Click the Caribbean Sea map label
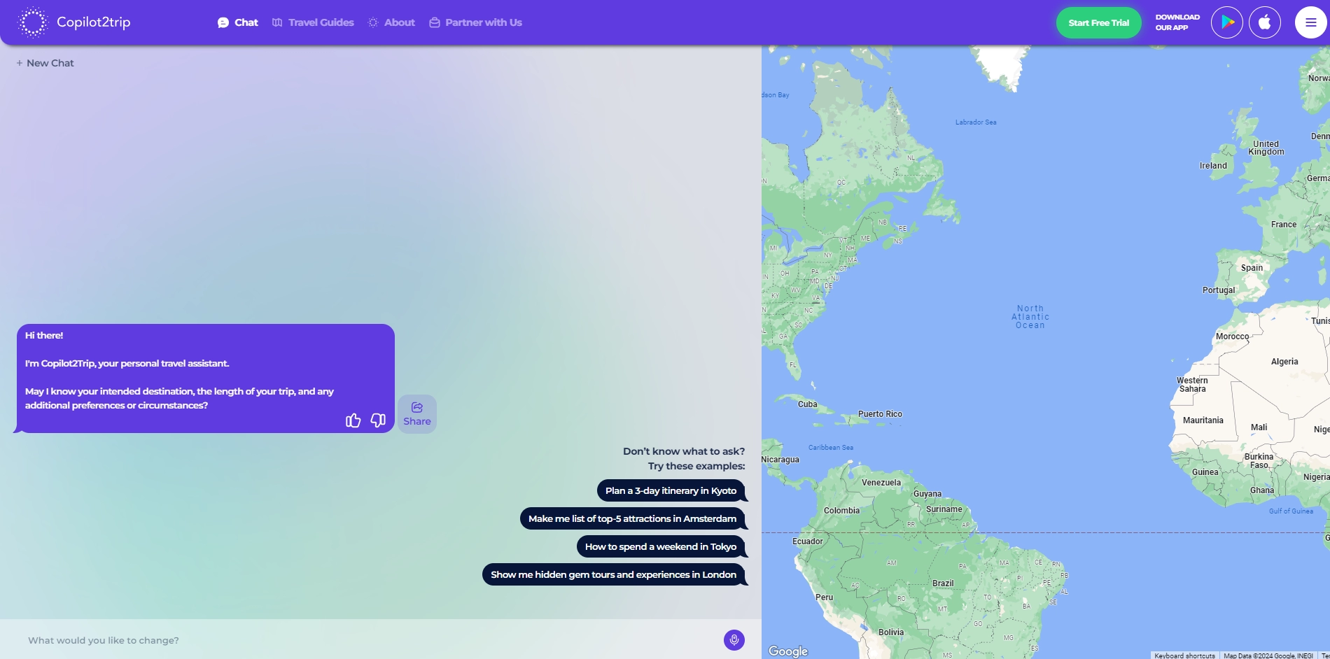Screen dimensions: 1330x659 tap(831, 448)
